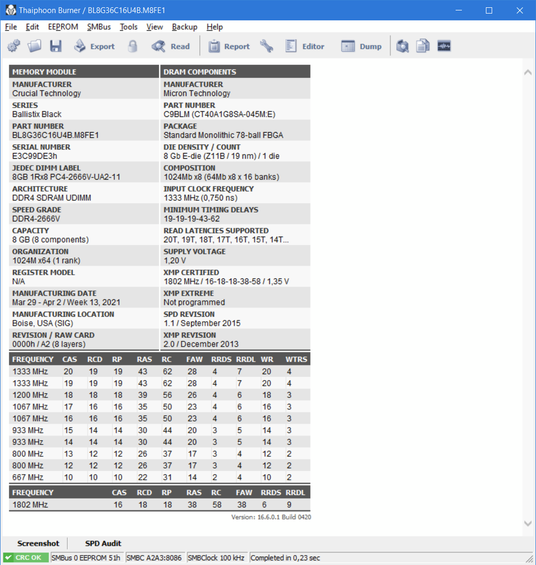
Task: Click the Ballistix Black series value
Action: pos(37,114)
